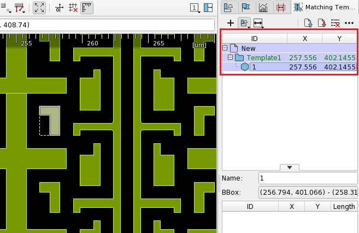
Task: Toggle the ruler display icon
Action: tap(87, 8)
